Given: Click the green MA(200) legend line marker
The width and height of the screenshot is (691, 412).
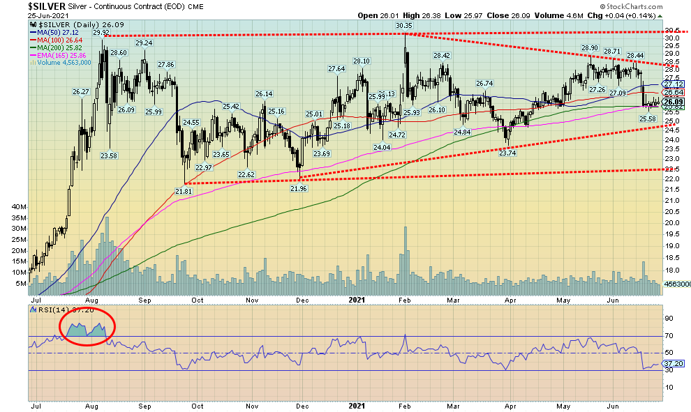Looking at the screenshot, I should coord(34,47).
